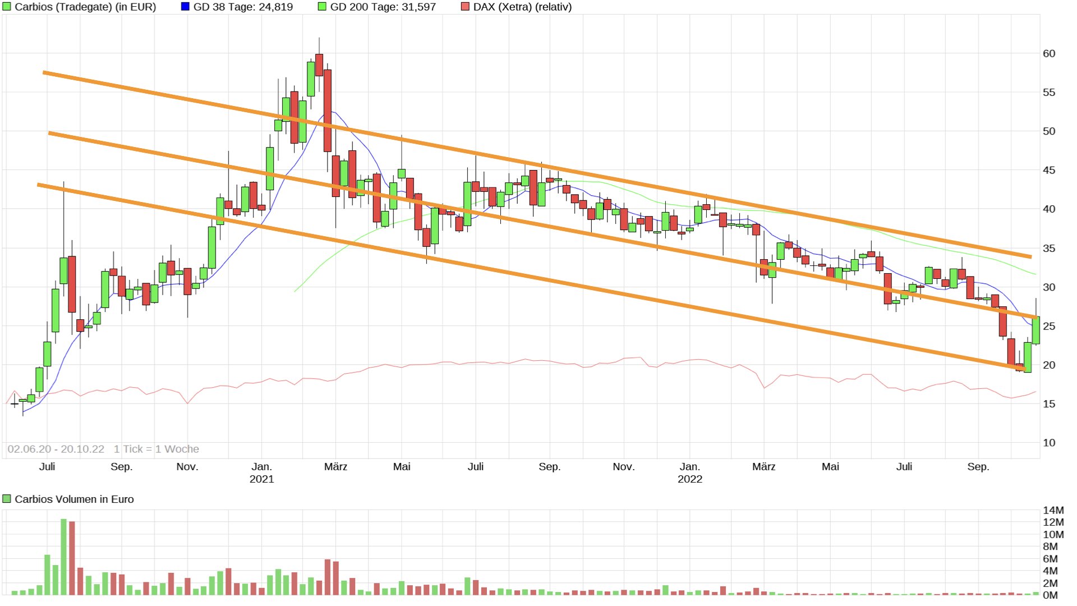Image resolution: width=1077 pixels, height=606 pixels.
Task: Click the Carbios Volumen legend swatch
Action: [7, 499]
